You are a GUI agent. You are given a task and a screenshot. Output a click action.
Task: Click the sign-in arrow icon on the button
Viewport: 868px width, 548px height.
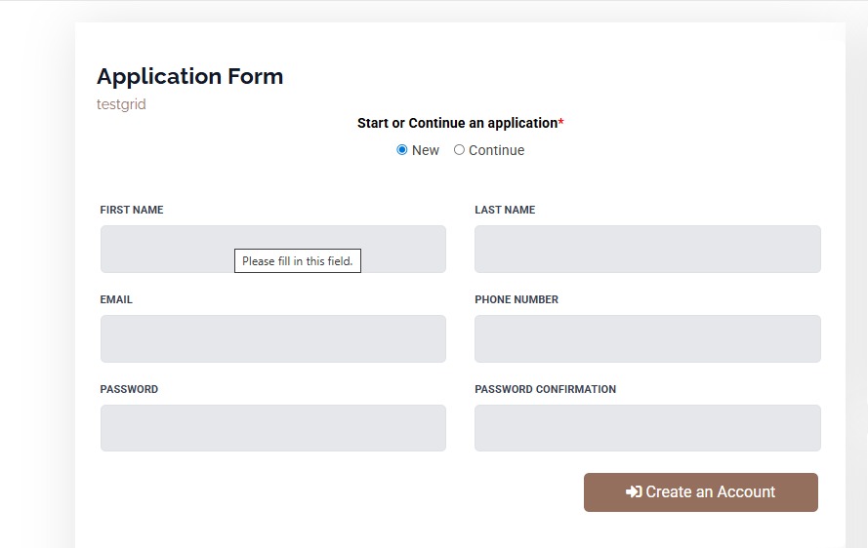click(634, 492)
